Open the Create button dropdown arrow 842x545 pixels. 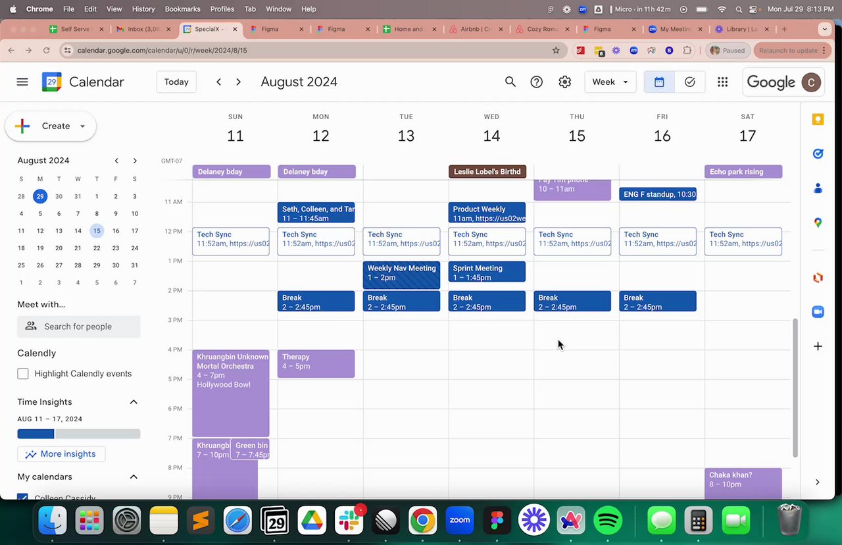82,126
